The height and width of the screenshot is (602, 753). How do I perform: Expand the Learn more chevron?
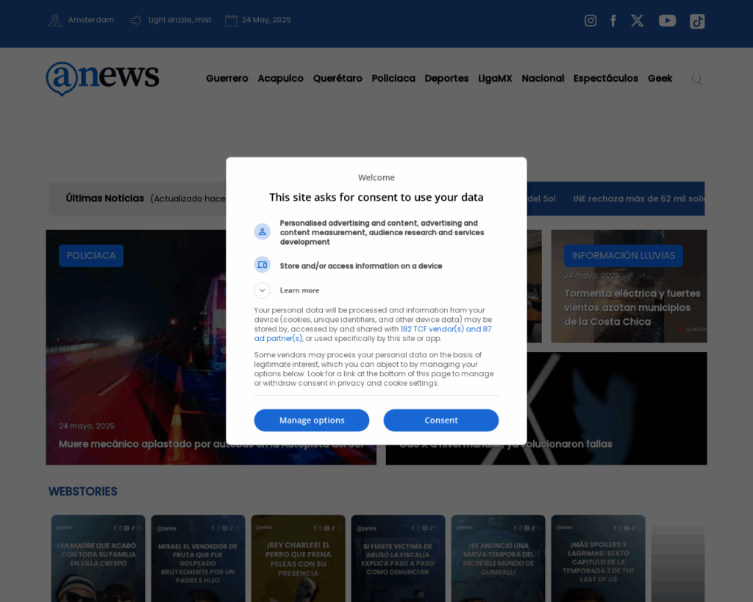tap(263, 290)
